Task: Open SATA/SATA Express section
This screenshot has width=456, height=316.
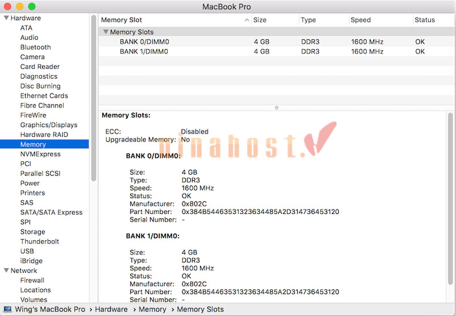Action: tap(51, 212)
